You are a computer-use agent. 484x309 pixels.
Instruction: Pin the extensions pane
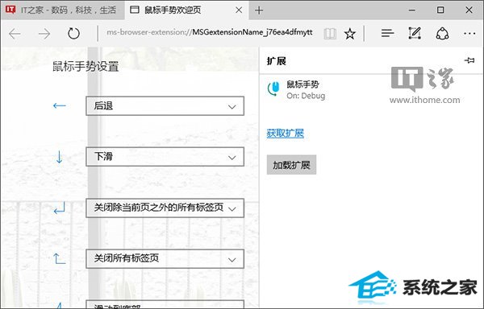point(469,60)
